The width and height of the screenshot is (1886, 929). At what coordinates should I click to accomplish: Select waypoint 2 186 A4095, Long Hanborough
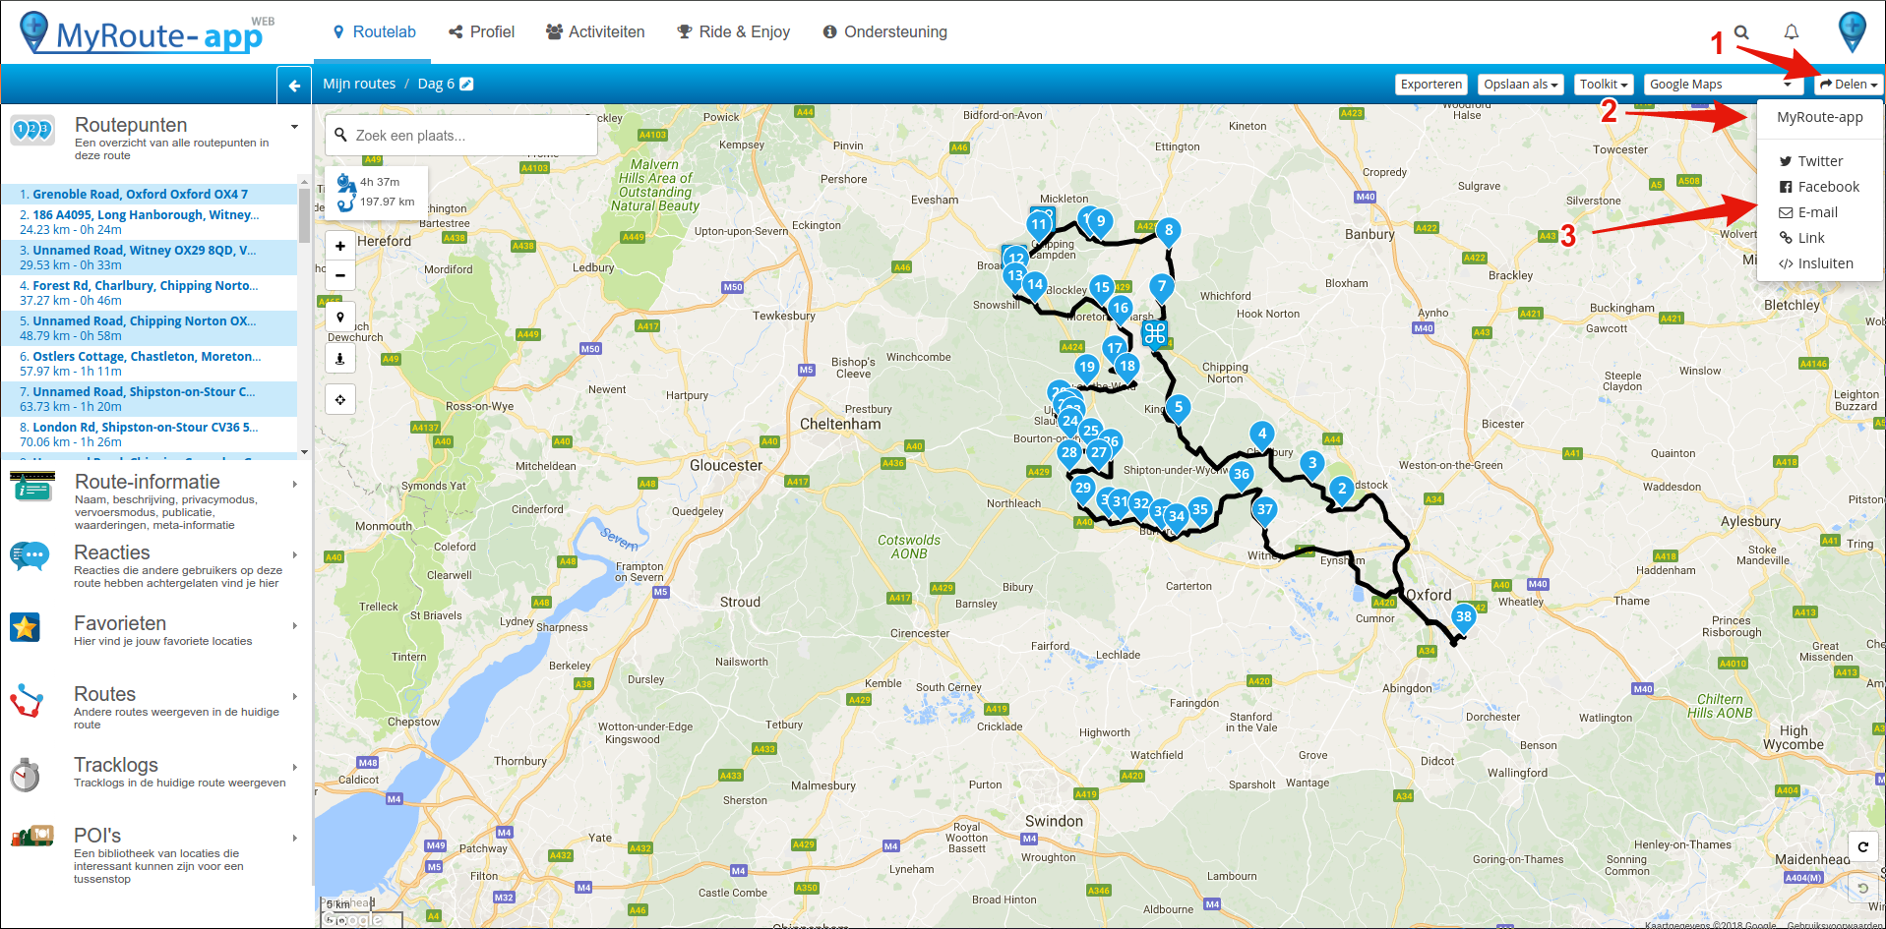point(150,222)
